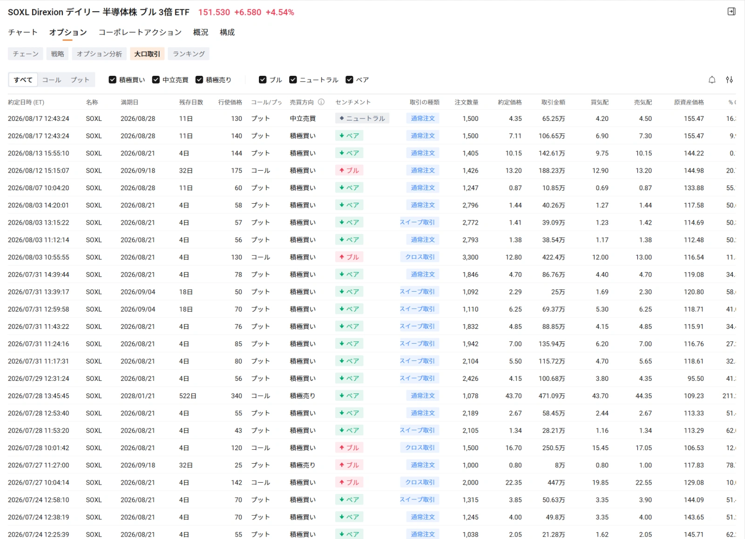745x539 pixels.
Task: Open the 構成 tab
Action: (x=227, y=32)
